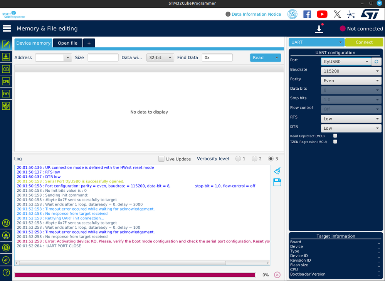Click the log scroll left arrow
This screenshot has height=281, width=385.
click(x=17, y=263)
